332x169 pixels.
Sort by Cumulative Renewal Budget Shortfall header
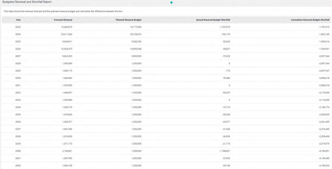pyautogui.click(x=310, y=20)
